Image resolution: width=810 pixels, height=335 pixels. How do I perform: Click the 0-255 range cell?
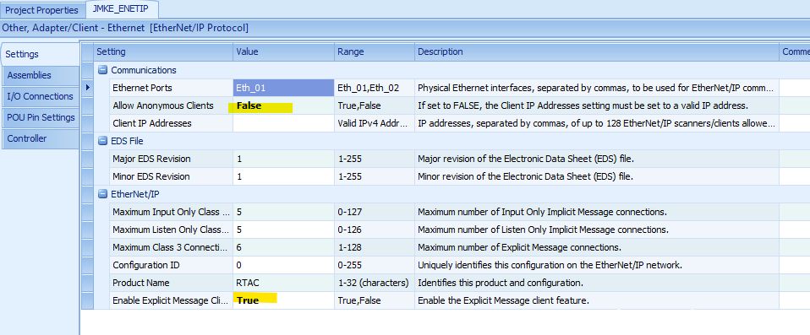[x=375, y=265]
